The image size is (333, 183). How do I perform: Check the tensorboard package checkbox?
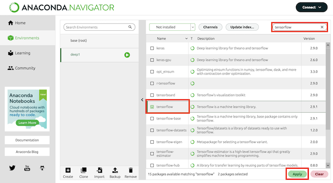(x=152, y=95)
